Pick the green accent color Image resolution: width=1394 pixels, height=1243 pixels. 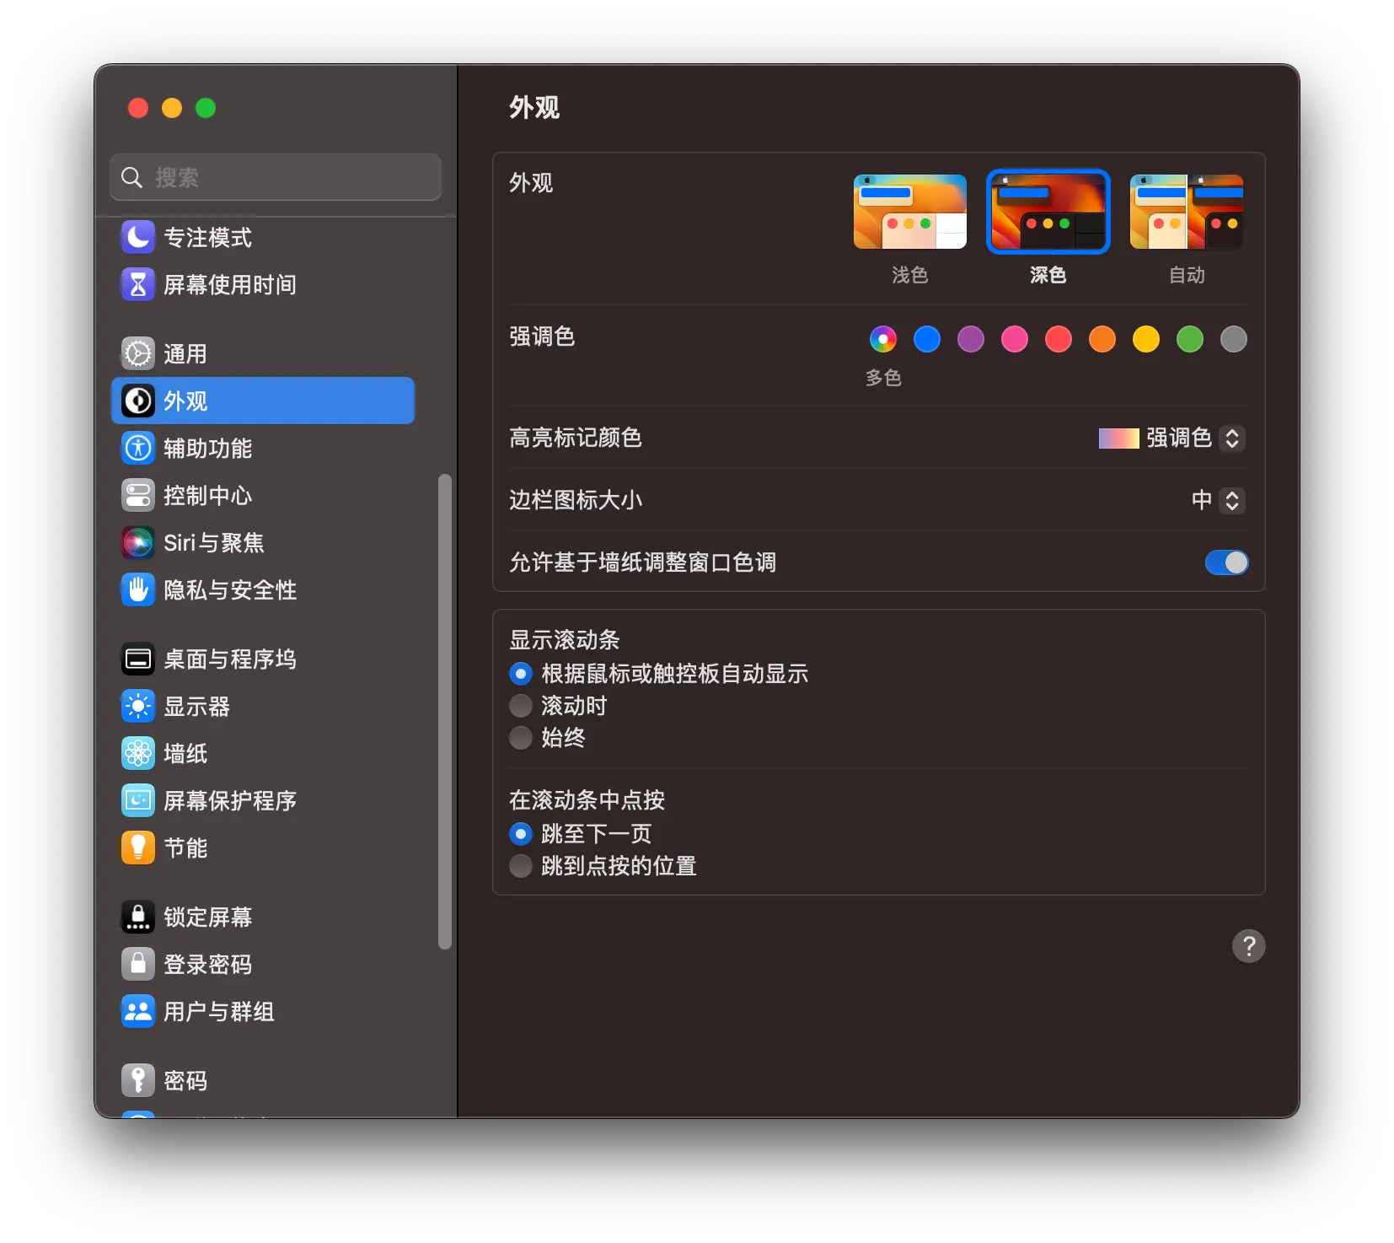tap(1190, 339)
